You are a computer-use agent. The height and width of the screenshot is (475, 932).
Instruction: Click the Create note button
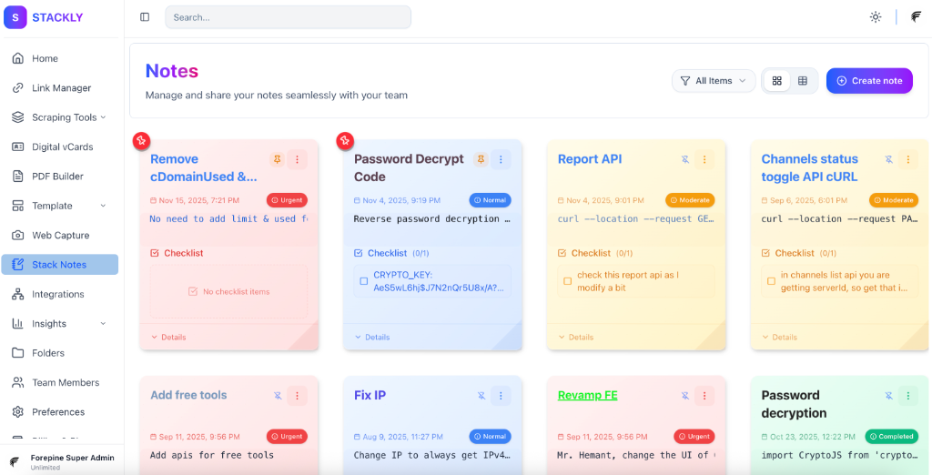pyautogui.click(x=869, y=81)
